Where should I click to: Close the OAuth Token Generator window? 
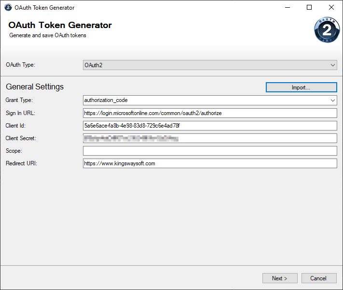(x=331, y=7)
